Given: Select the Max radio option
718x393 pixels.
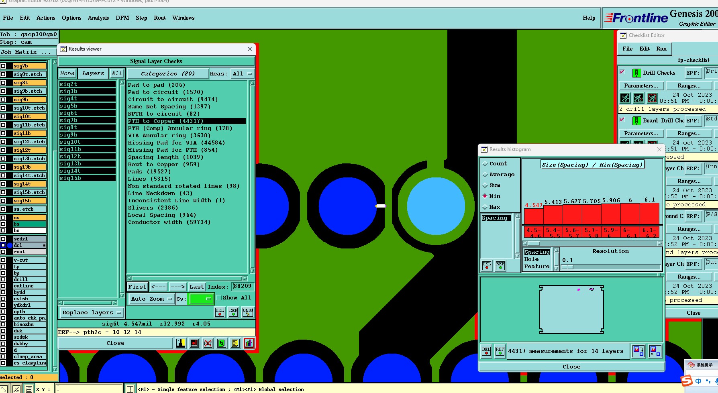Looking at the screenshot, I should tap(485, 207).
